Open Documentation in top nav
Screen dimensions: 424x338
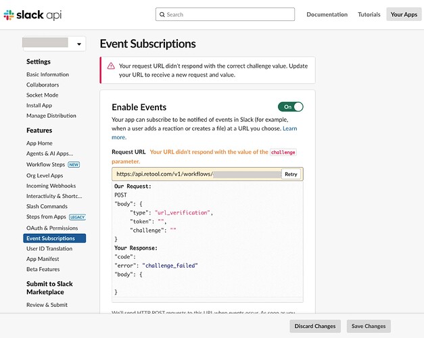click(x=327, y=15)
